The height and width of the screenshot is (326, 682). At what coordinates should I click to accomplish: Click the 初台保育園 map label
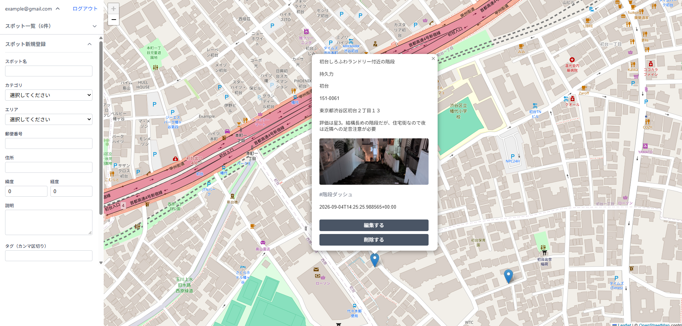(x=478, y=243)
